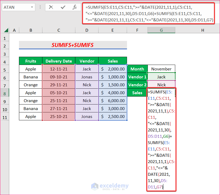The height and width of the screenshot is (195, 220).
Task: Click the 25-11-21 date cell
Action: click(x=59, y=101)
